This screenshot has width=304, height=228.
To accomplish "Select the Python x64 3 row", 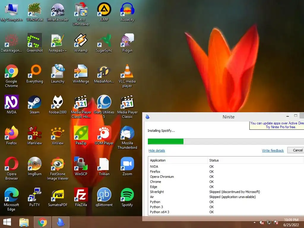I will [226, 212].
